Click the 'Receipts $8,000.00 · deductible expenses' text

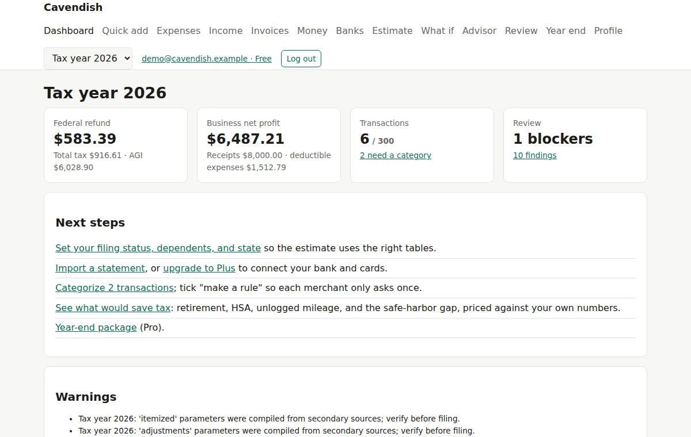click(269, 162)
